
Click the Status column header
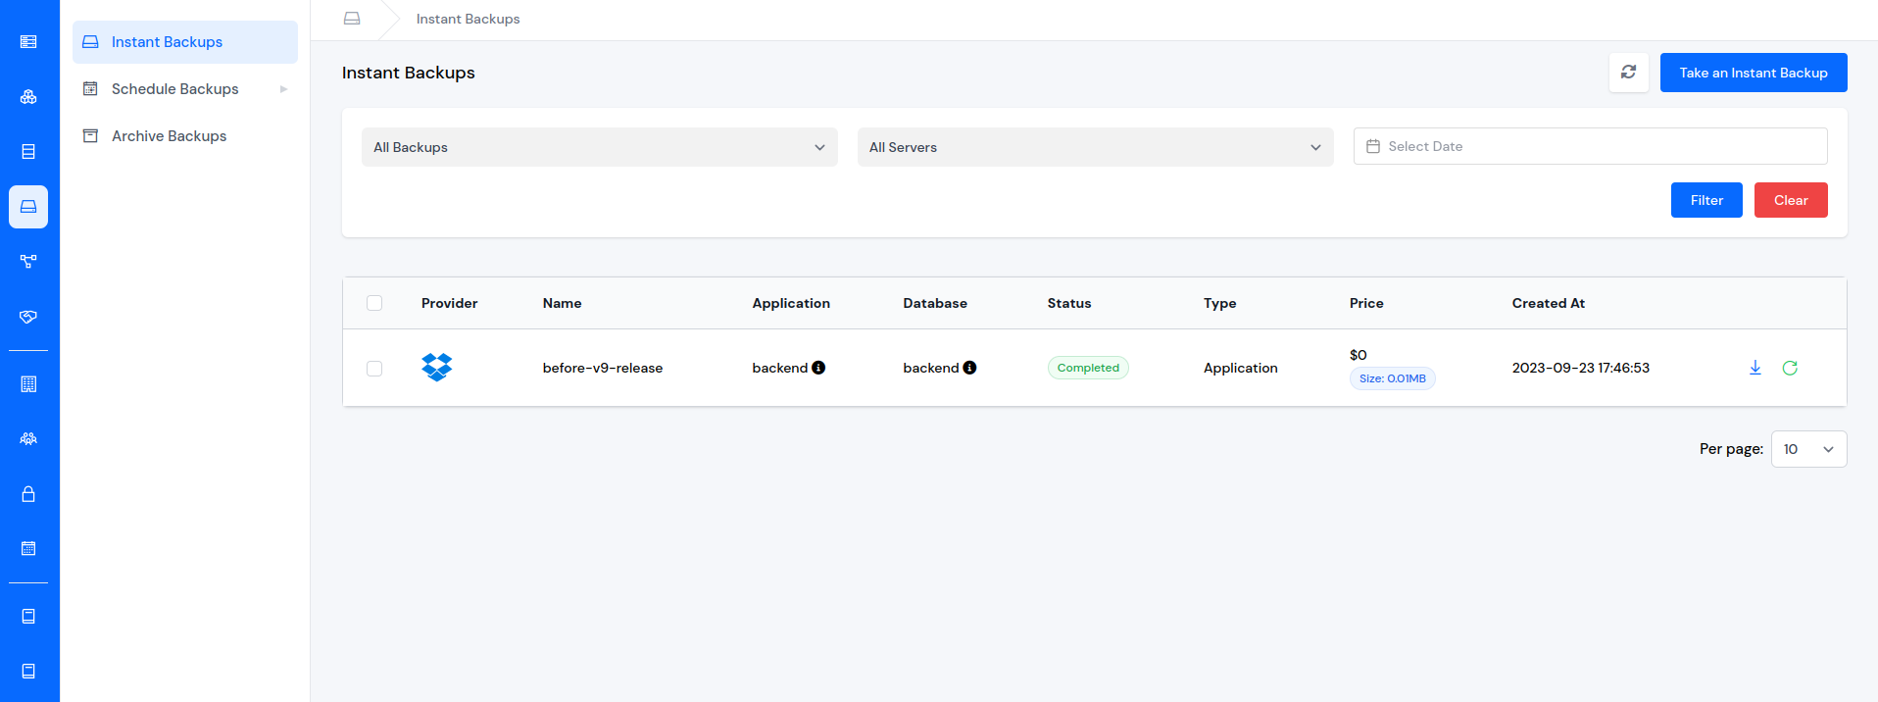[1069, 303]
